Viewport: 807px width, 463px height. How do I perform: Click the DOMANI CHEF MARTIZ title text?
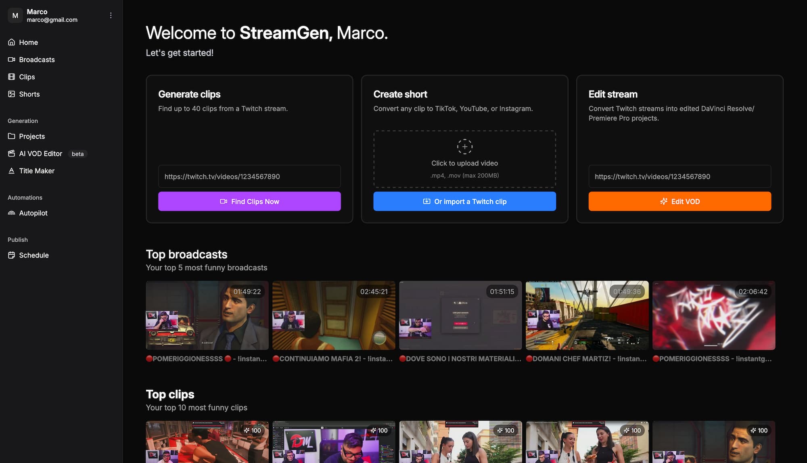587,359
